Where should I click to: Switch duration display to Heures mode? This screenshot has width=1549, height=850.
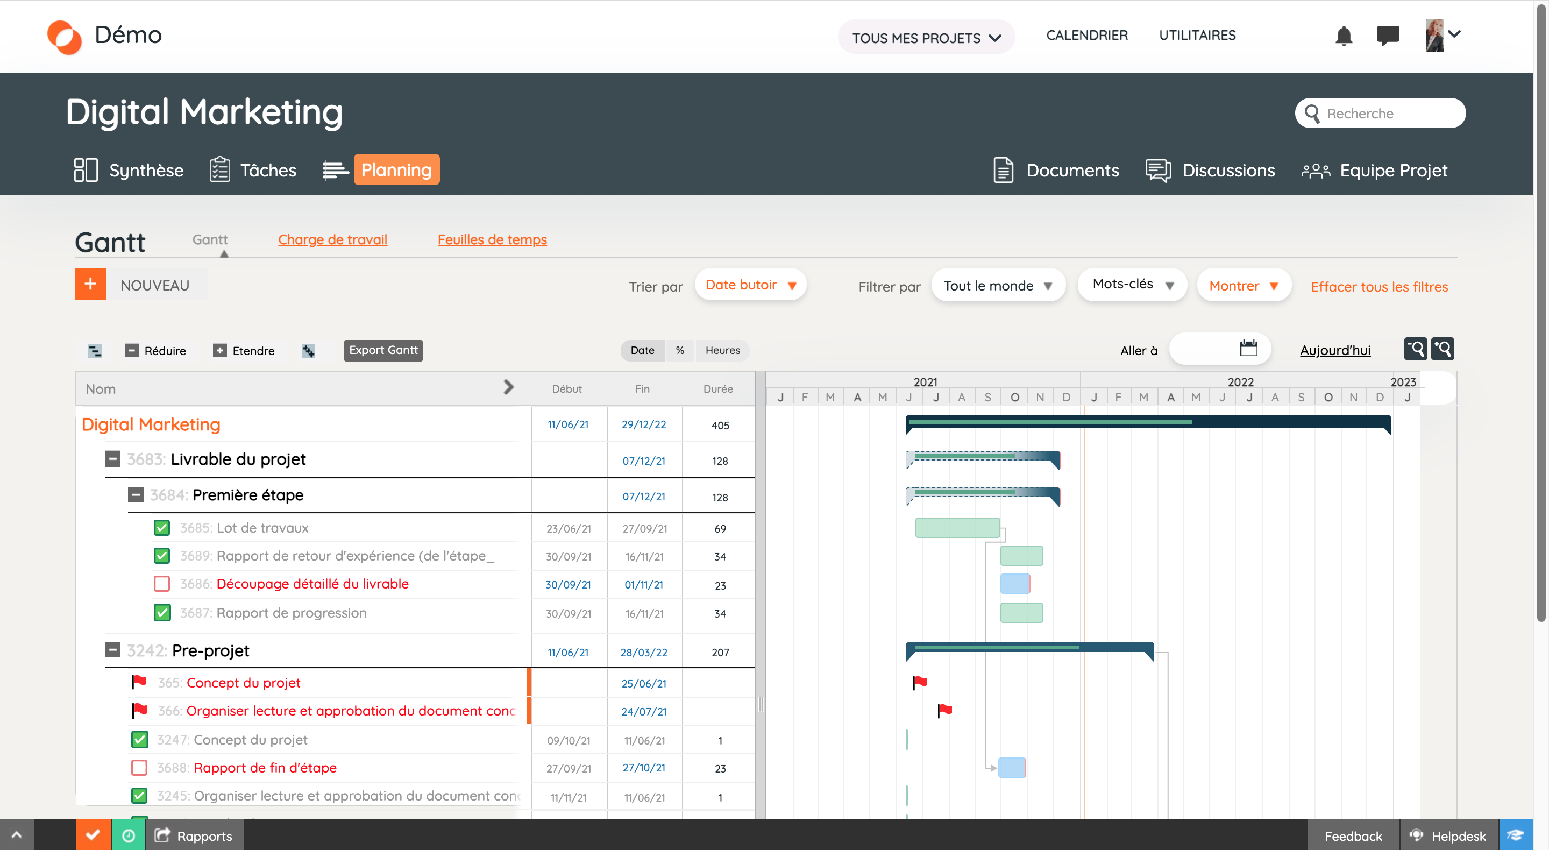(722, 350)
